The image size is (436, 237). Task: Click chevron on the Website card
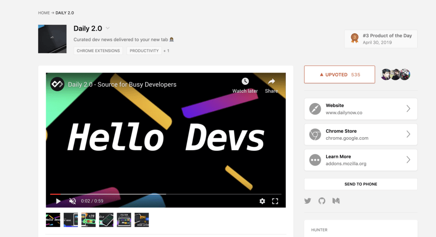[408, 109]
